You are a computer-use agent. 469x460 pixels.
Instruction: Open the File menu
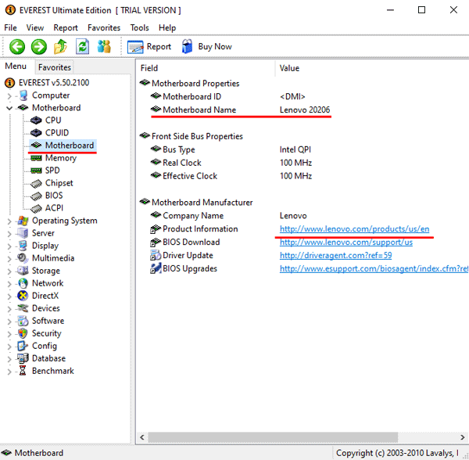10,28
